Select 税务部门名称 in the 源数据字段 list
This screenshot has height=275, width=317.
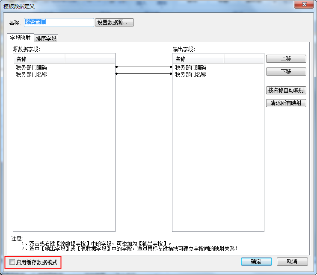tap(32, 74)
